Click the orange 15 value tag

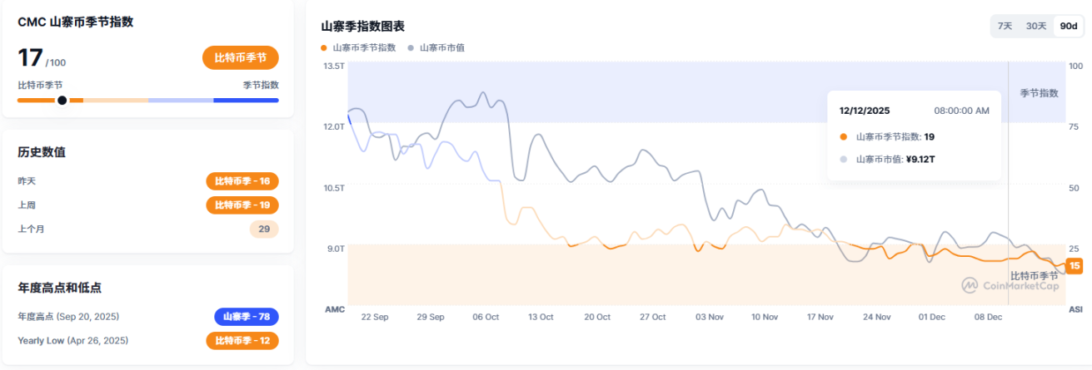point(1075,266)
